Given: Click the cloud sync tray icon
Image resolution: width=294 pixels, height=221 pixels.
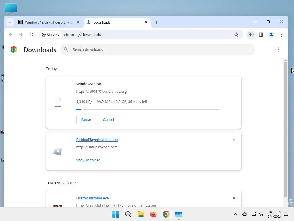Looking at the screenshot, I should pos(245,214).
